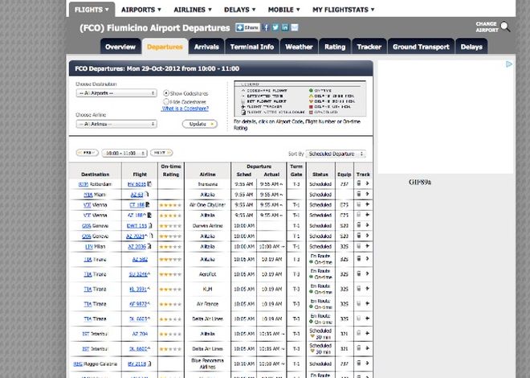Open flight AZ 63 details link
This screenshot has height=378, width=530.
137,195
